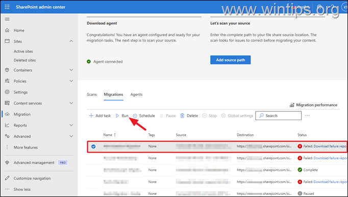The image size is (348, 197).
Task: Click the Source column header
Action: click(x=181, y=135)
